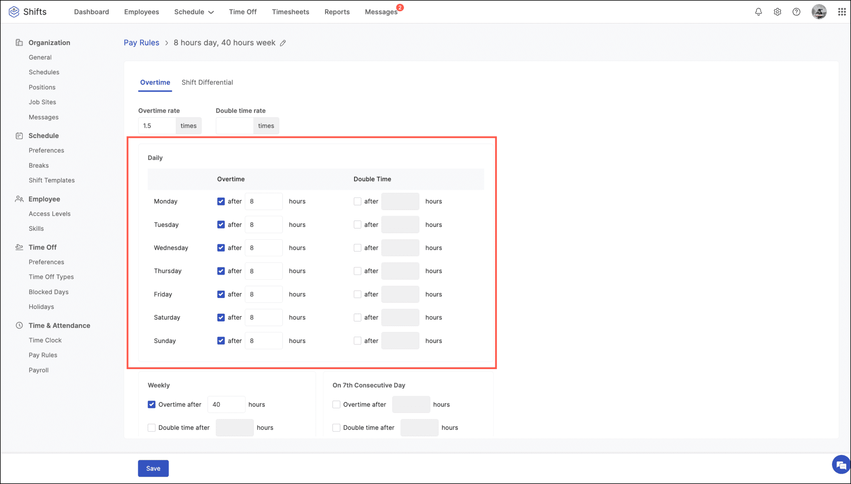Click the Save button
Image resolution: width=851 pixels, height=484 pixels.
coord(153,468)
